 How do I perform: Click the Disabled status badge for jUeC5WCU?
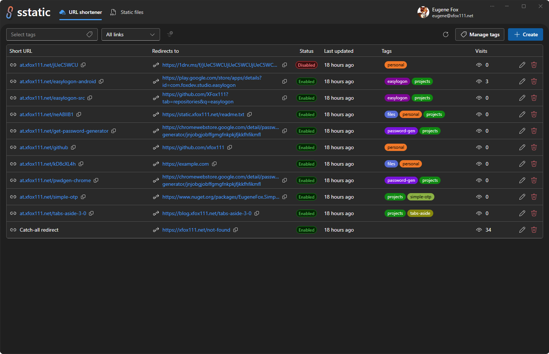pos(307,65)
